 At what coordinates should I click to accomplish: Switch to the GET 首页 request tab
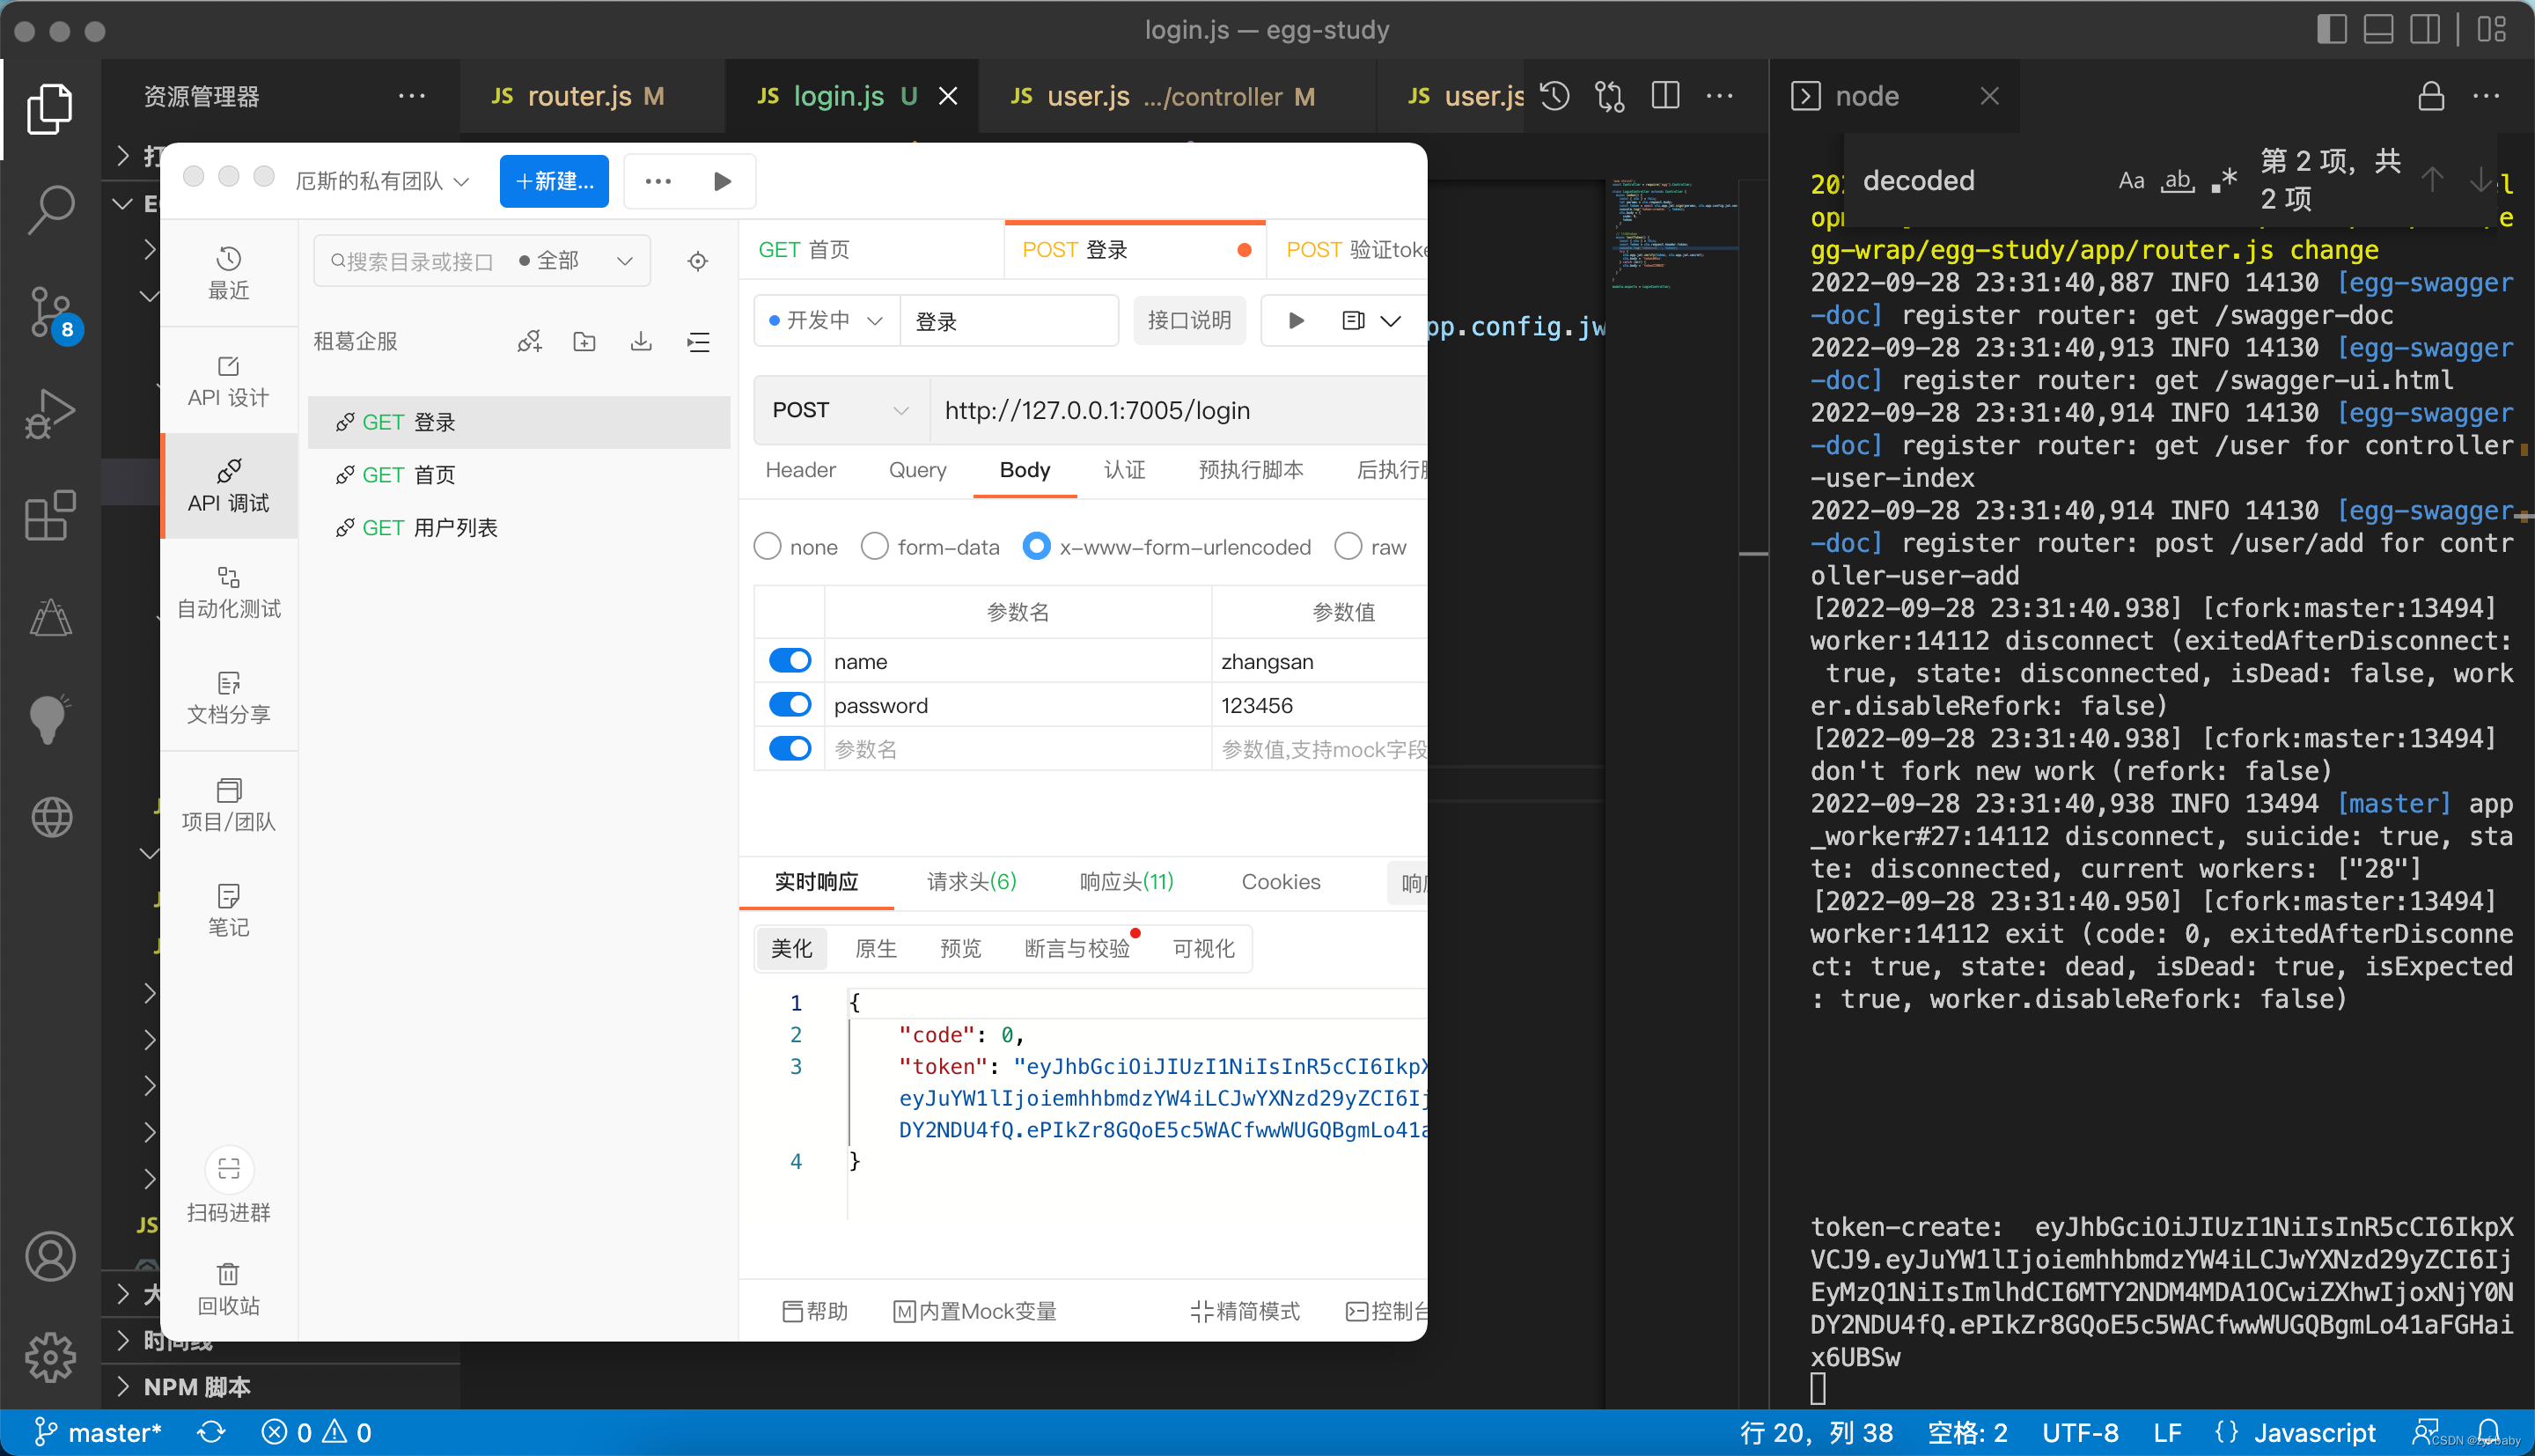tap(804, 249)
